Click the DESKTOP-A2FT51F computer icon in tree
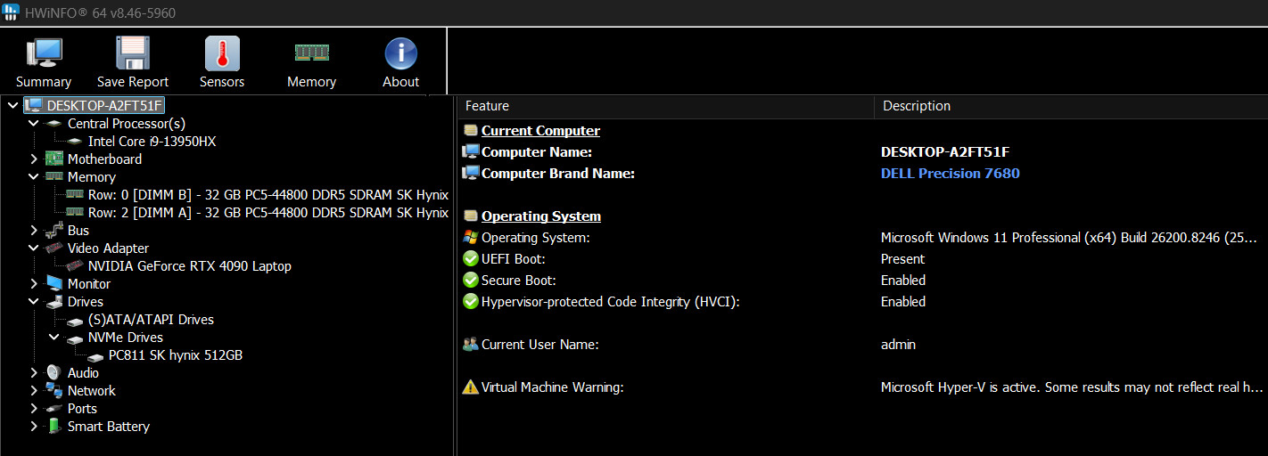1268x456 pixels. coord(34,106)
